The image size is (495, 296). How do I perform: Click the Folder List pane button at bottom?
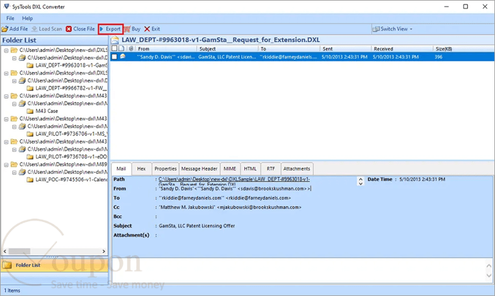point(55,265)
